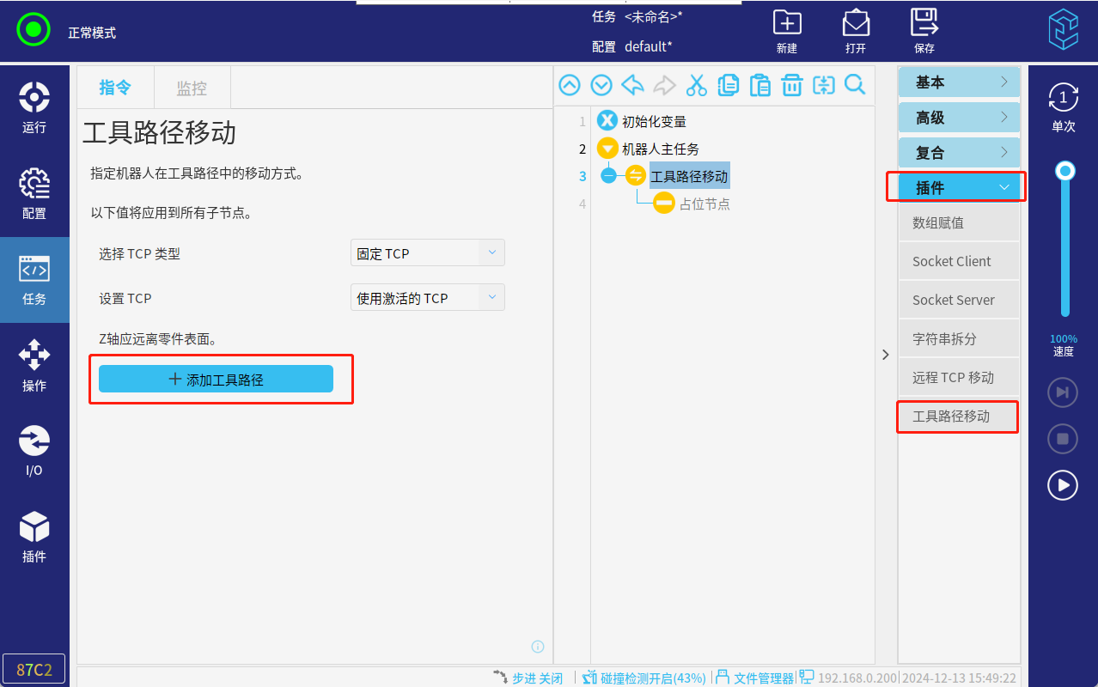
Task: Open the TCP type dropdown
Action: click(x=428, y=253)
